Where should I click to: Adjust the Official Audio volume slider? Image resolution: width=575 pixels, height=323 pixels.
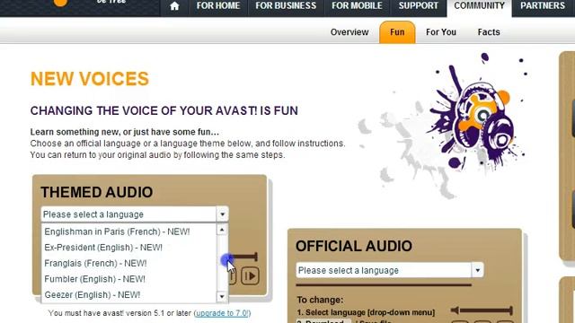(x=486, y=310)
